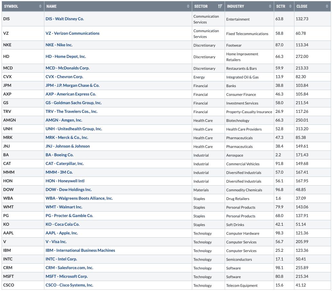Select the AAPL - Apple, Inc. link
Viewport: 332px width, 291px height.
(62, 233)
